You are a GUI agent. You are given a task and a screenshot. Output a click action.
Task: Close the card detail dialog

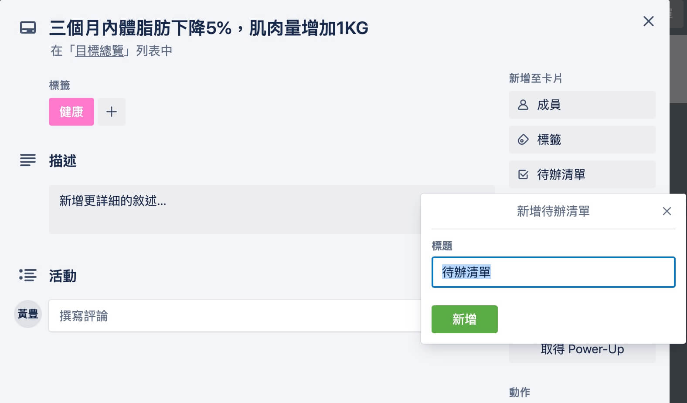click(x=649, y=21)
